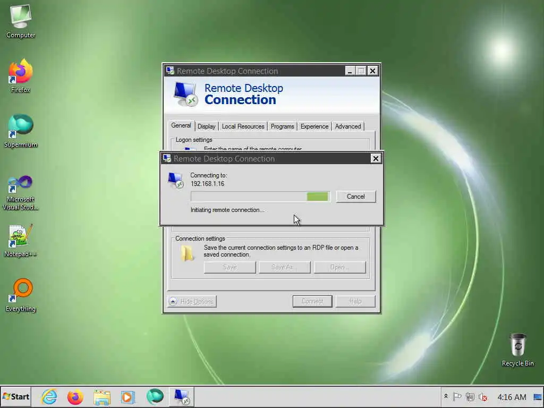Click Remote Desktop Connection taskbar button
This screenshot has height=408, width=544.
tap(182, 396)
